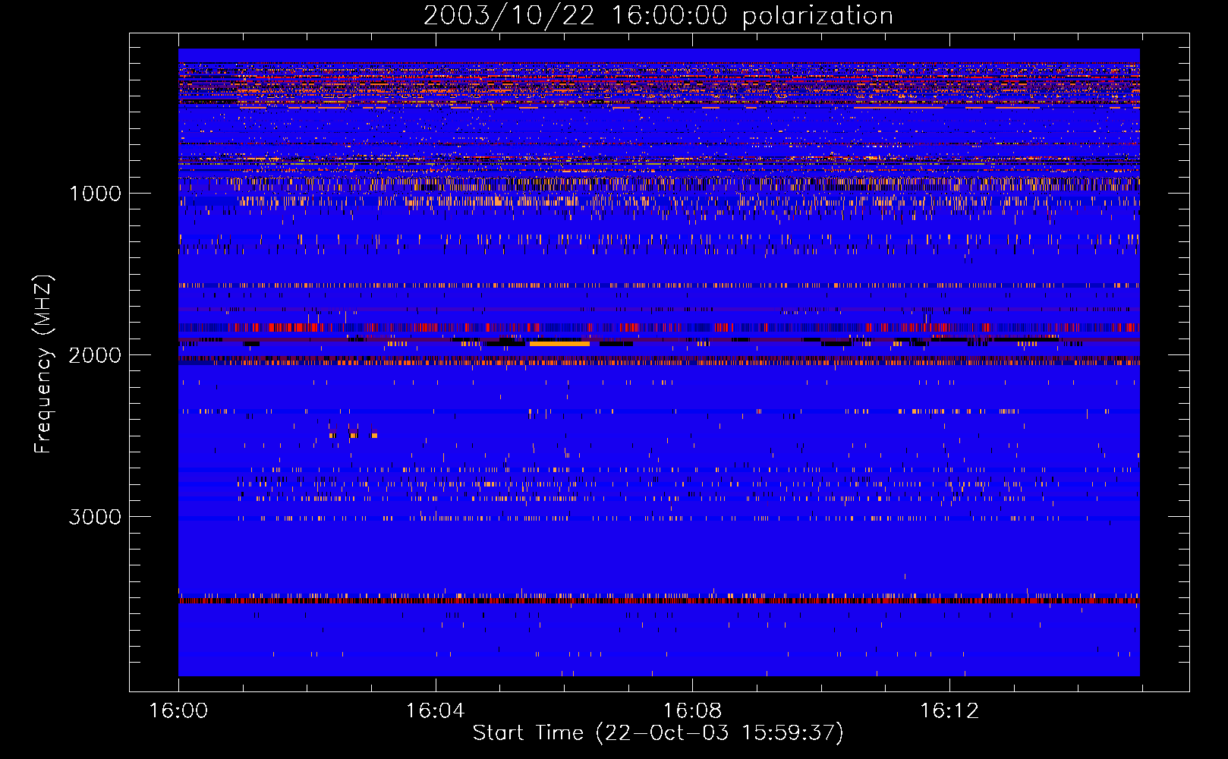Click the 16:08 time tick label

[692, 711]
